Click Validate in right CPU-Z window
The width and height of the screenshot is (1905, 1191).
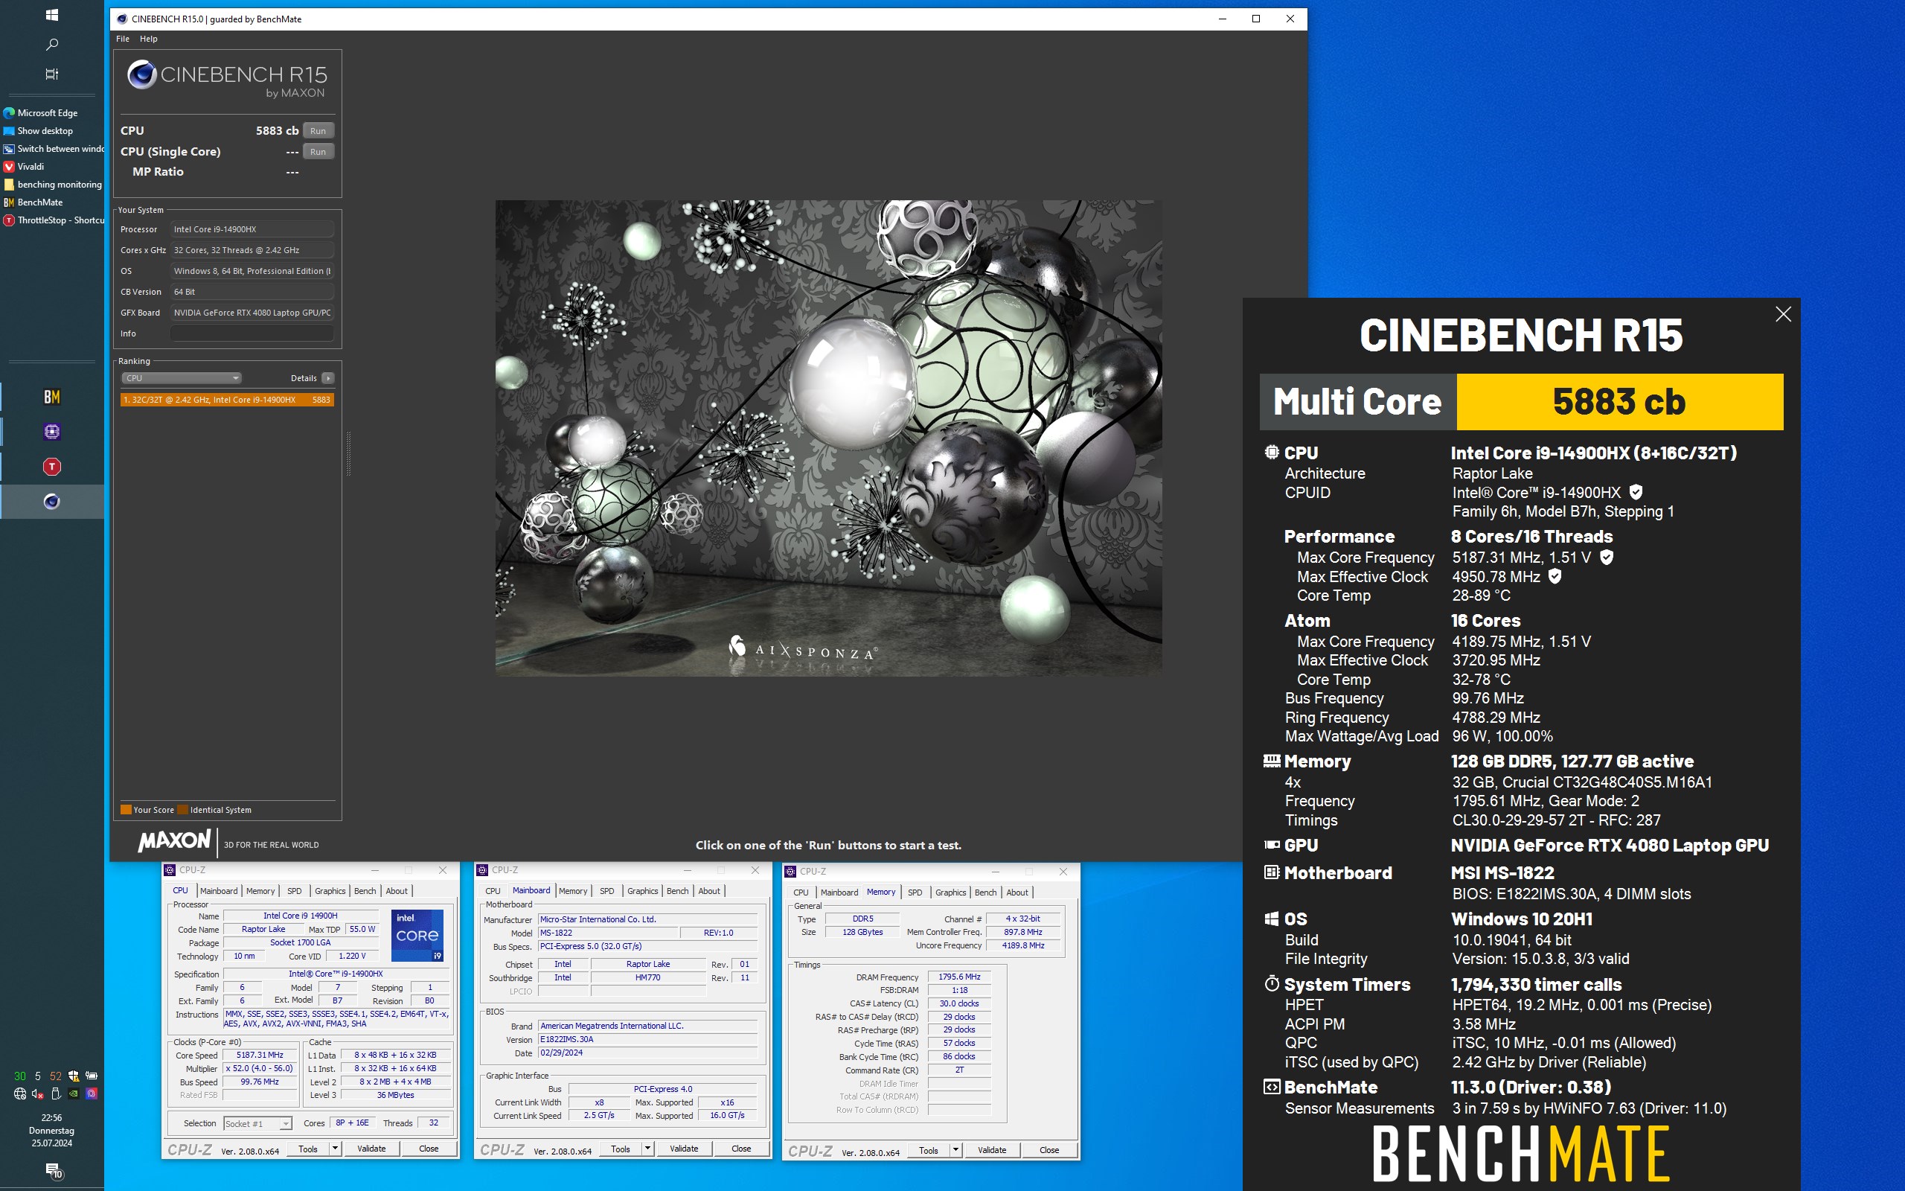coord(992,1150)
